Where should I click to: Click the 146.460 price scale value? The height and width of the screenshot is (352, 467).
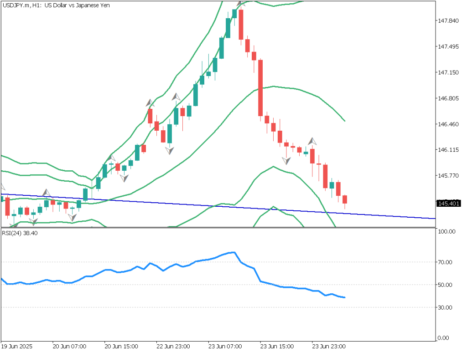click(448, 124)
